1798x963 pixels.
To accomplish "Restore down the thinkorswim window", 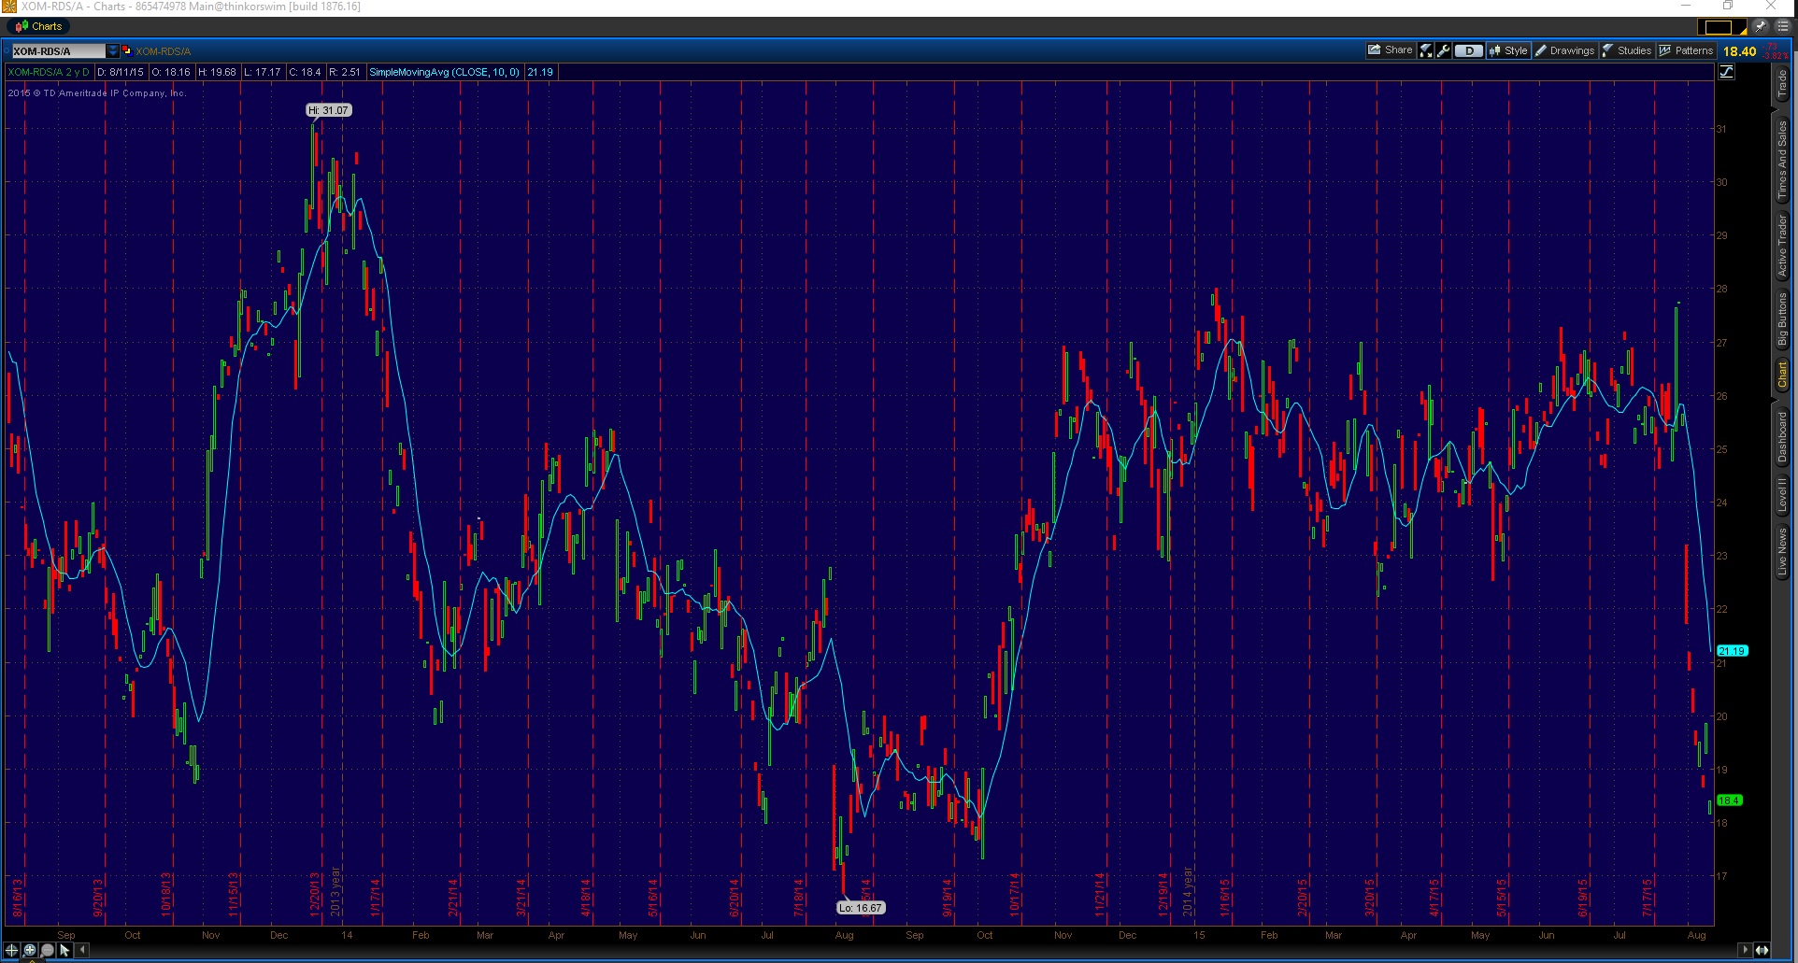I will [1728, 7].
